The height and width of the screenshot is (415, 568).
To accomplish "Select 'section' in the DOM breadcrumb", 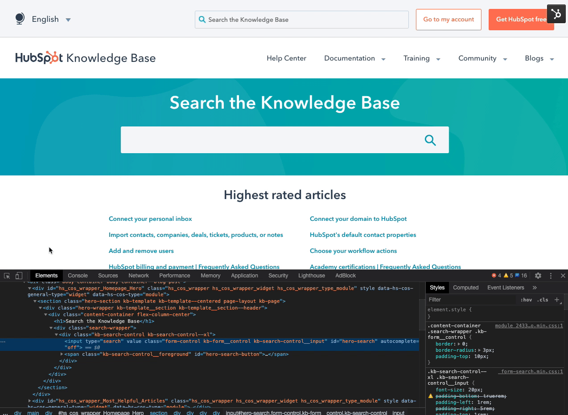I will tap(158, 413).
